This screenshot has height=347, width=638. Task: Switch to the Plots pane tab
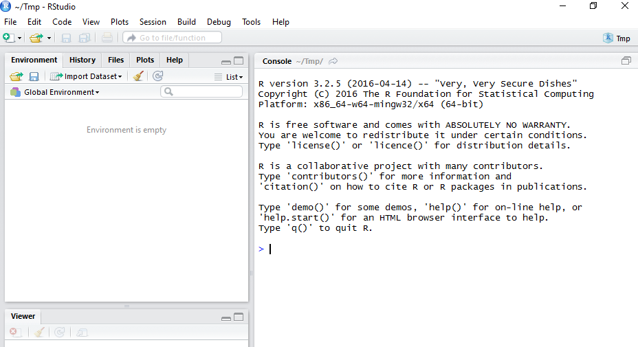click(x=145, y=60)
